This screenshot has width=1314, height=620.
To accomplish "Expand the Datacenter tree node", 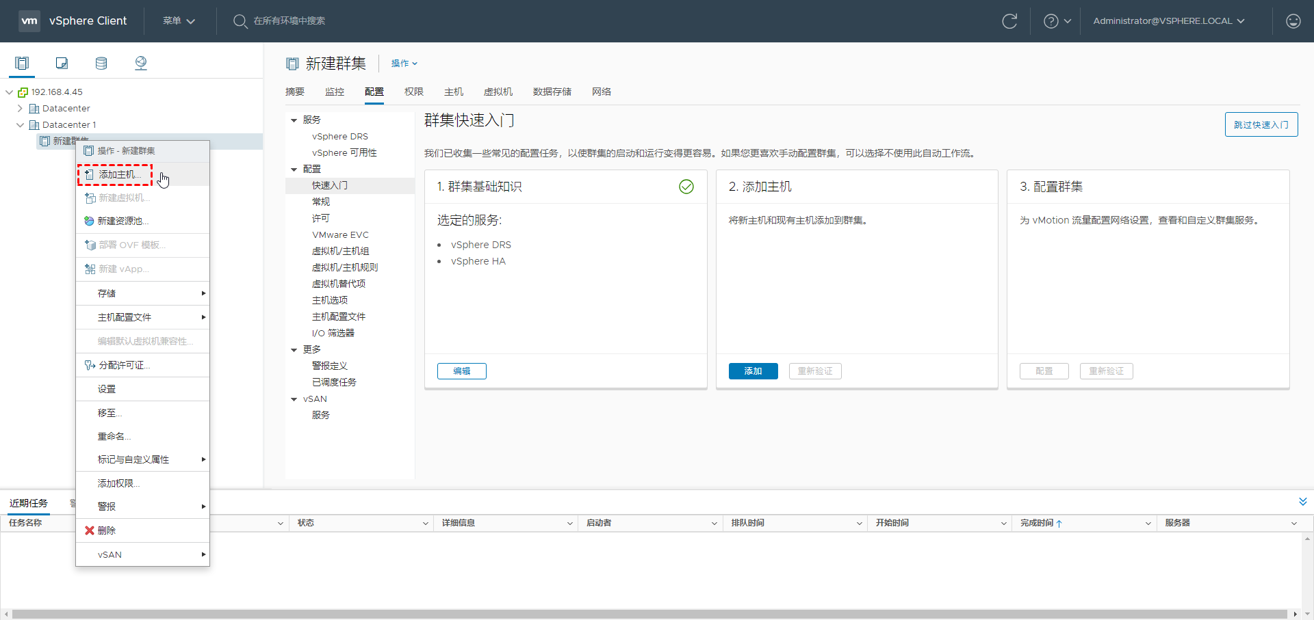I will [20, 109].
